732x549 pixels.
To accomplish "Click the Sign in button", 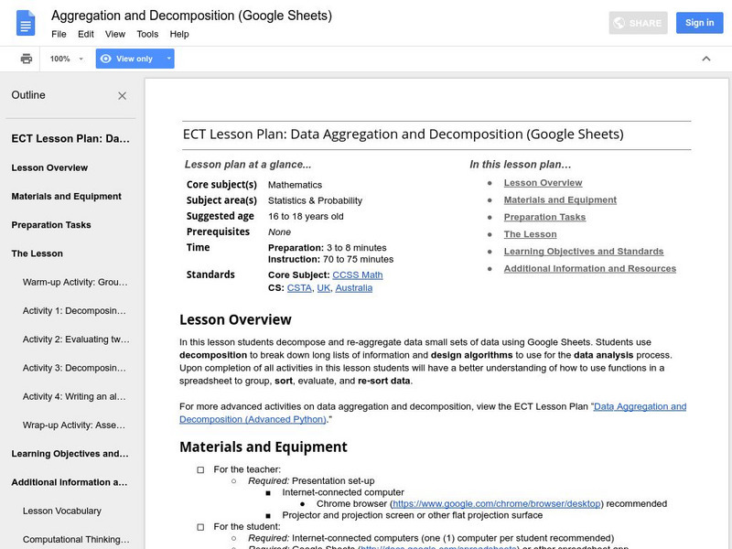I will [x=699, y=23].
